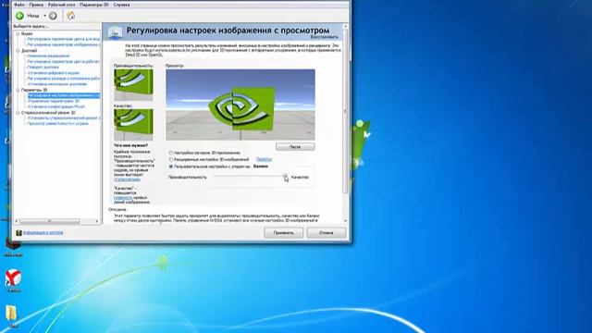Click the Качество sample thumbnail
This screenshot has width=592, height=333.
tap(133, 125)
